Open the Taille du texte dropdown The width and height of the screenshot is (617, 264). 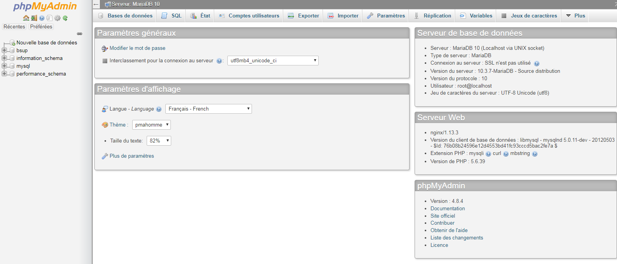159,141
